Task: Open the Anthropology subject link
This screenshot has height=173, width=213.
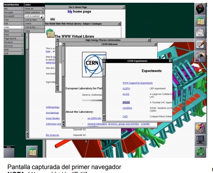Action: pyautogui.click(x=53, y=107)
